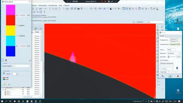Screen dimensions: 183x103
Task: Click the S1 toolbar icon
Action: [x=119, y=9]
